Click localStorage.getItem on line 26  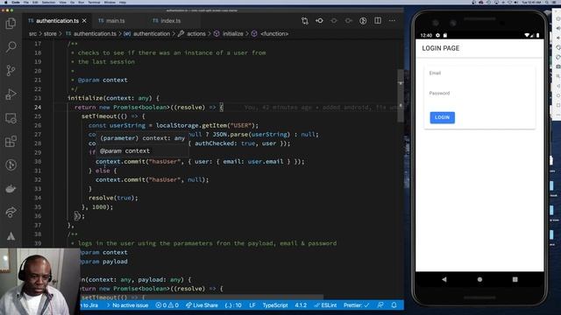pyautogui.click(x=192, y=125)
